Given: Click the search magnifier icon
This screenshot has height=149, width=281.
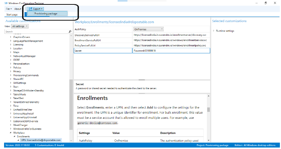Looking at the screenshot, I should tap(70, 32).
